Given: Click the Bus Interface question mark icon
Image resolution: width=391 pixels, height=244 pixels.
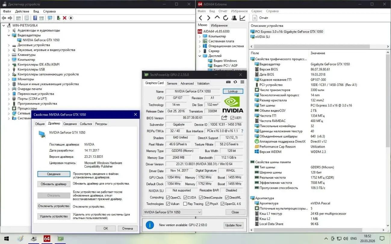Looking at the screenshot, I should 242,131.
